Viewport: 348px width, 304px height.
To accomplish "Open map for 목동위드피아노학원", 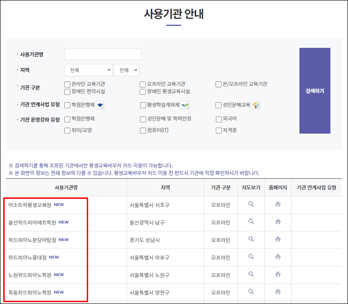I will 251,291.
